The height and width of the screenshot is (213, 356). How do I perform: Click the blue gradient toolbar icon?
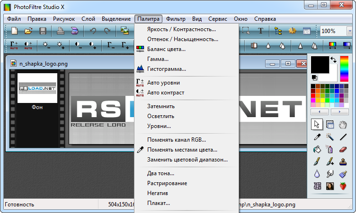pyautogui.click(x=347, y=45)
